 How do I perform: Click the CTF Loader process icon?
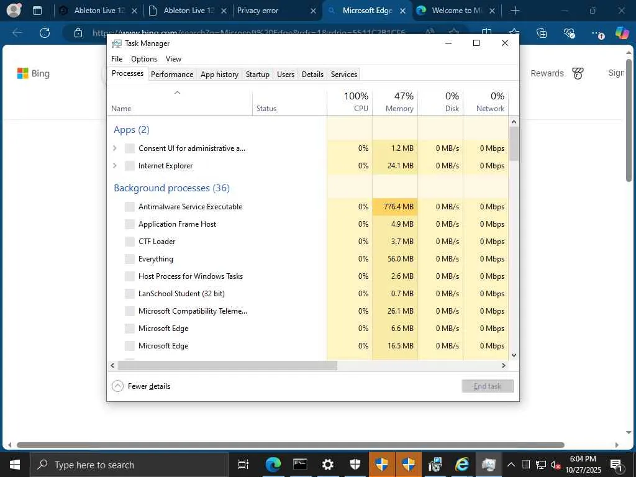click(x=130, y=242)
